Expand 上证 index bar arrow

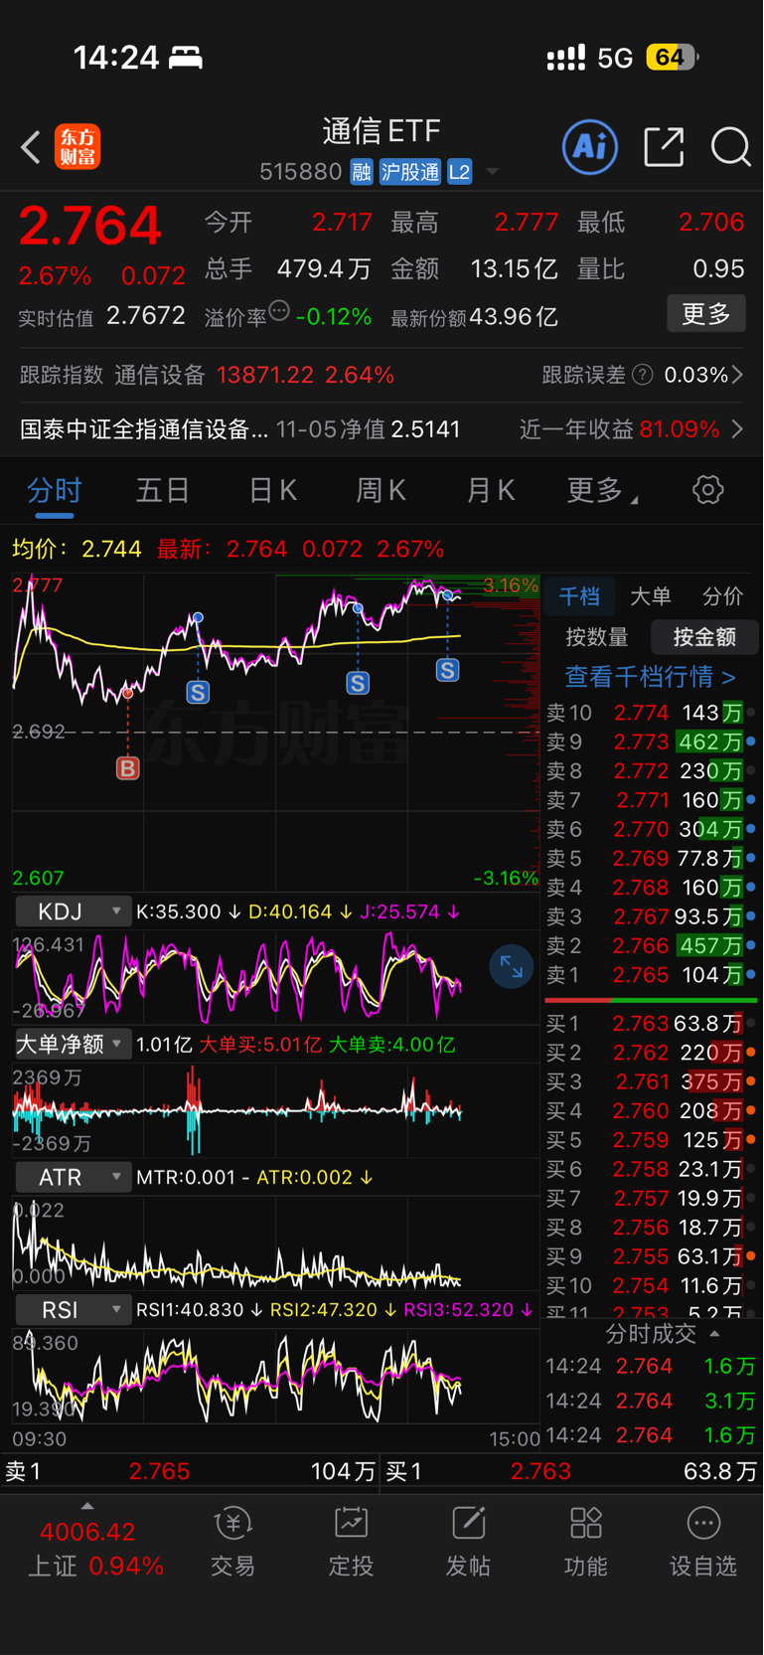(87, 1507)
